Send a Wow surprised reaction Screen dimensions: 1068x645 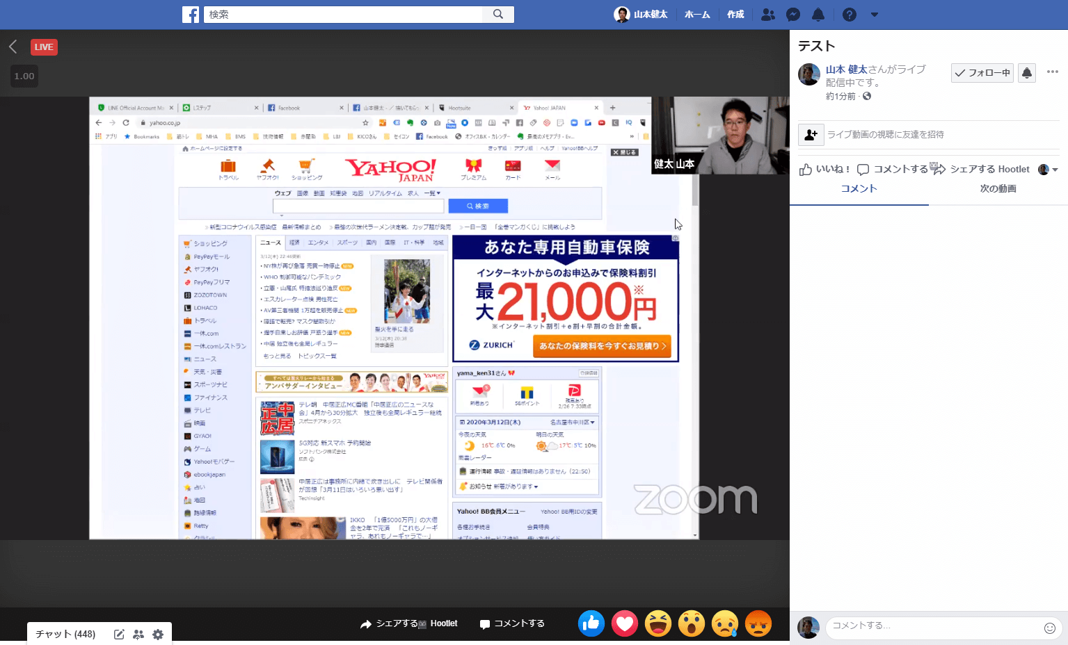(692, 624)
